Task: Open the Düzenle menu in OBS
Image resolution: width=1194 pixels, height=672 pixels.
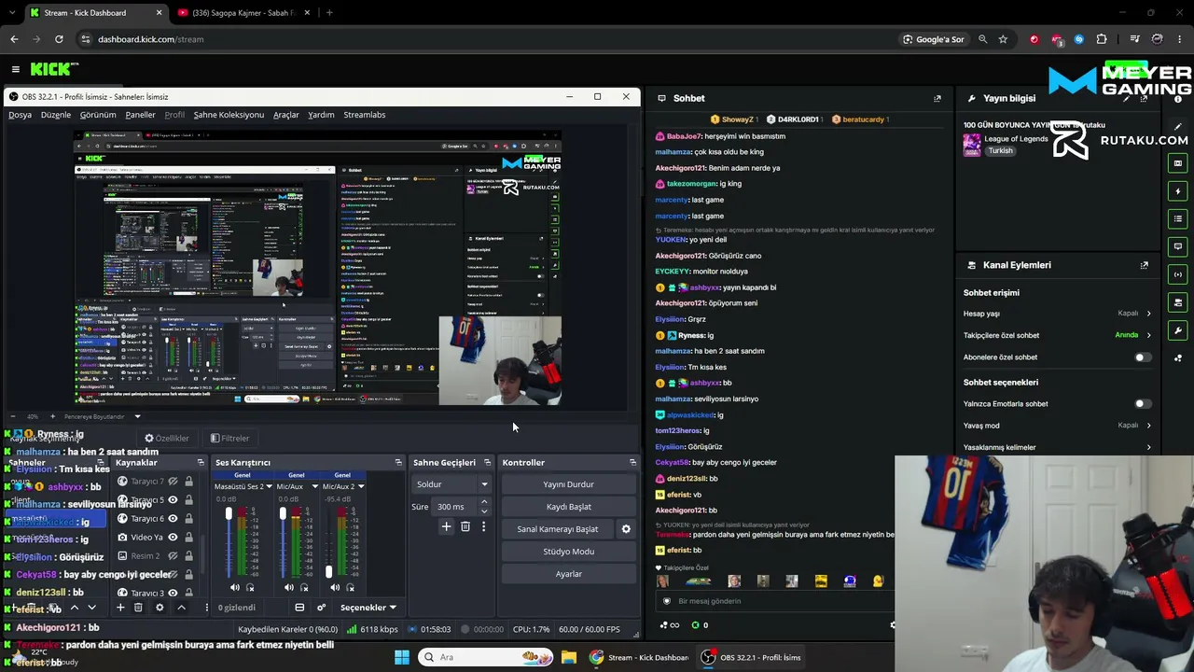Action: 56,115
